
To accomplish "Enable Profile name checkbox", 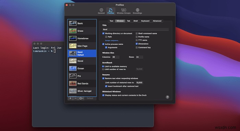I will click(x=136, y=37).
